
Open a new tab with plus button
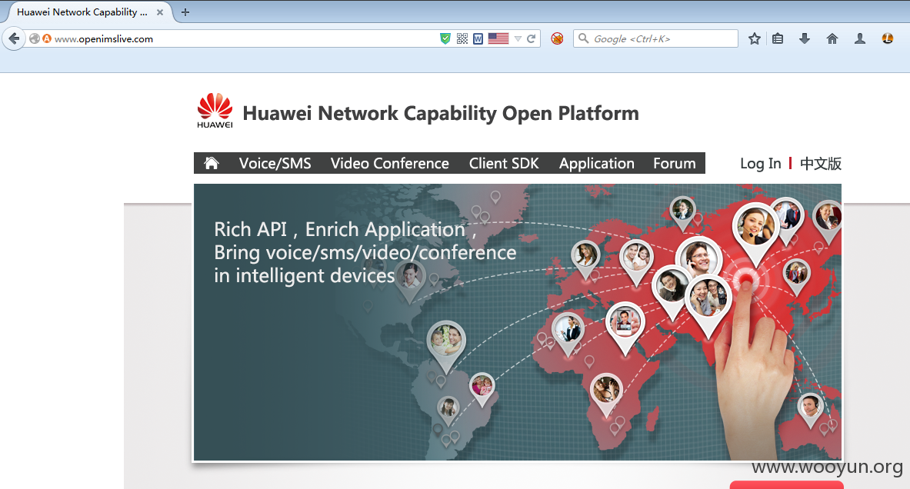point(185,12)
